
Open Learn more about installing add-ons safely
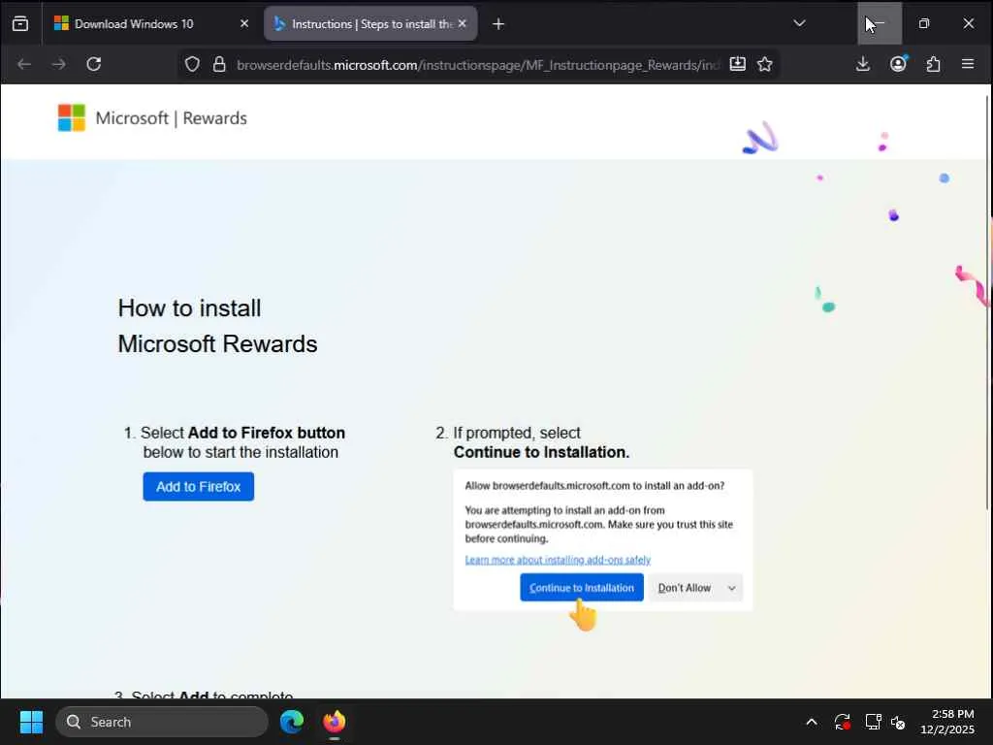pyautogui.click(x=558, y=560)
